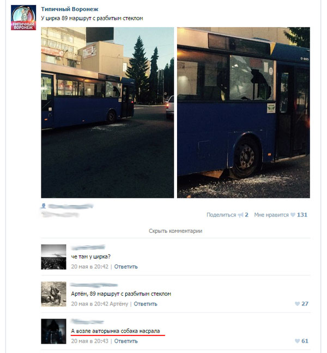327x353 pixels.
Task: Open the first commenter's landscape avatar
Action: tap(53, 257)
